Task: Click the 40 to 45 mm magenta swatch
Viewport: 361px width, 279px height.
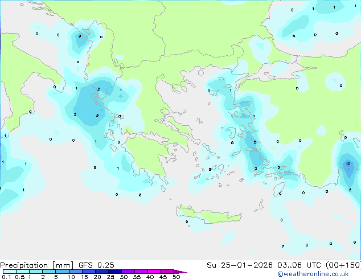Action: (154, 272)
